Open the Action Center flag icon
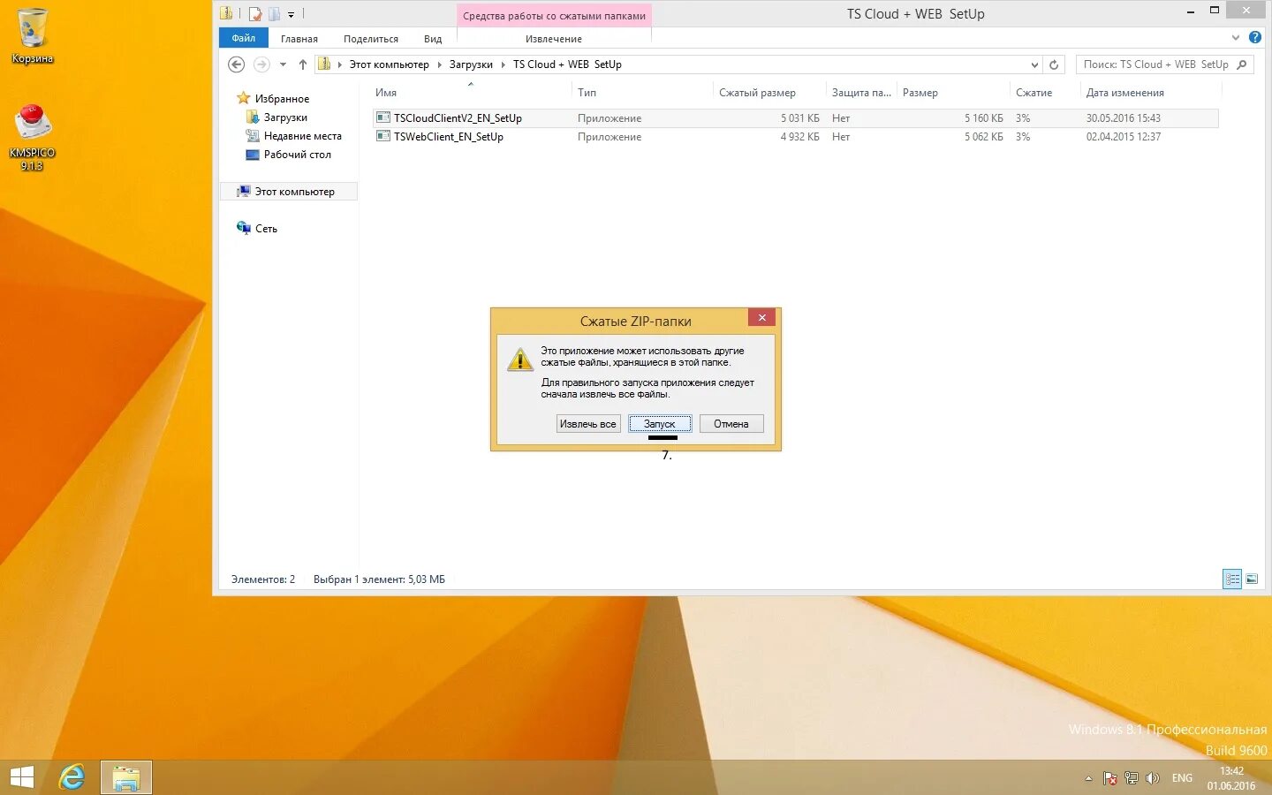The image size is (1272, 795). pyautogui.click(x=1110, y=778)
